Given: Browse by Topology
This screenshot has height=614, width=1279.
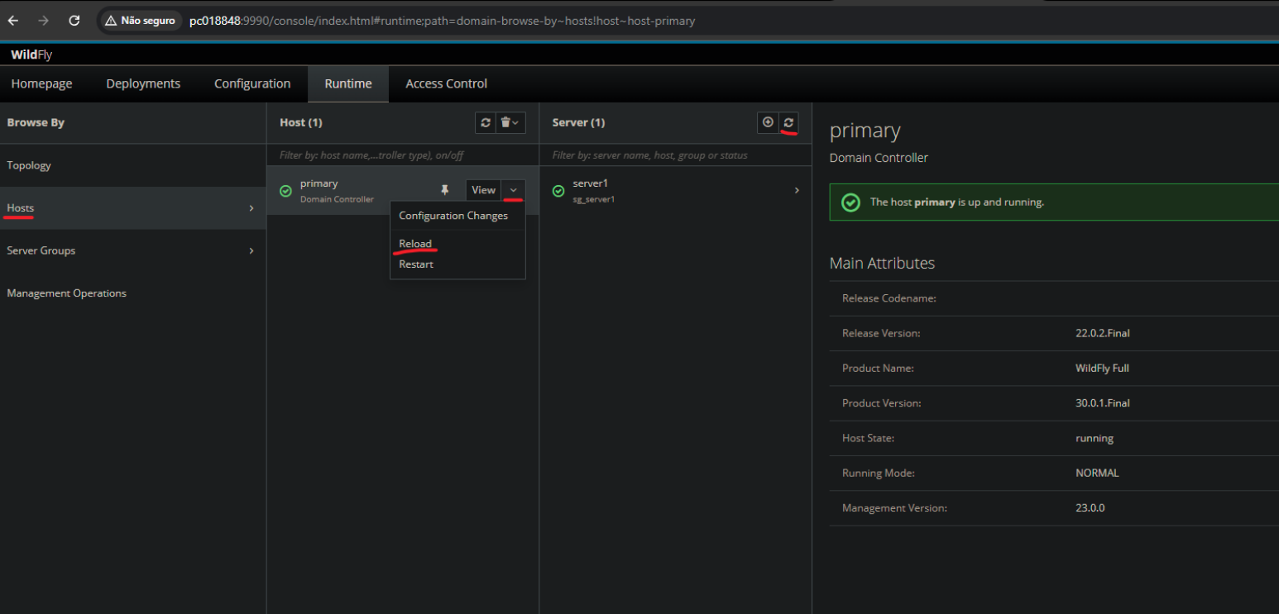Looking at the screenshot, I should pos(132,165).
